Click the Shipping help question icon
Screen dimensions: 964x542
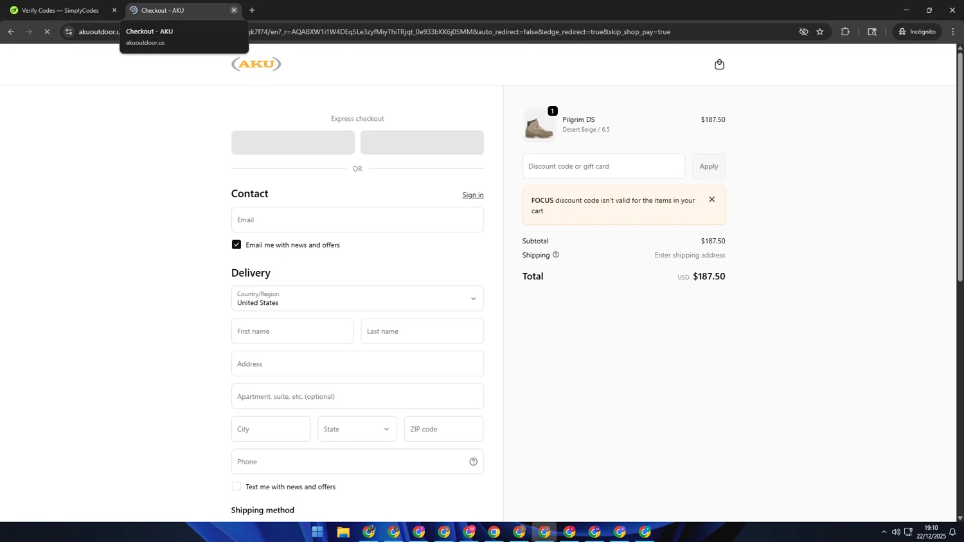tap(556, 255)
